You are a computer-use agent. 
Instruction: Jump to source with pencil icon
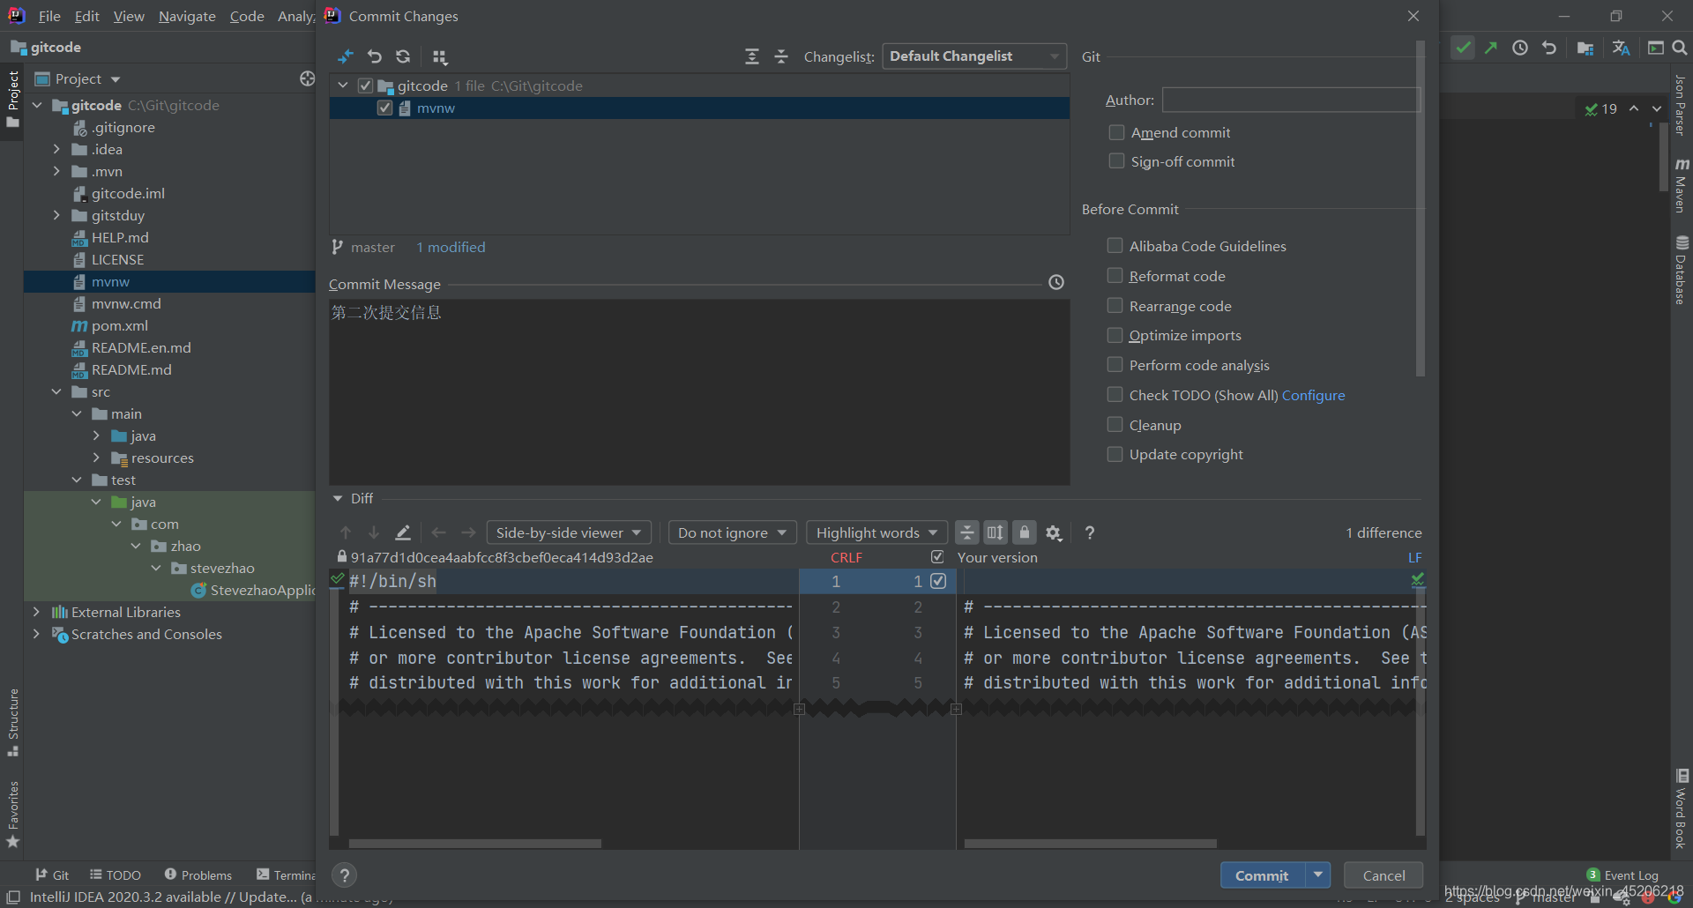[403, 532]
